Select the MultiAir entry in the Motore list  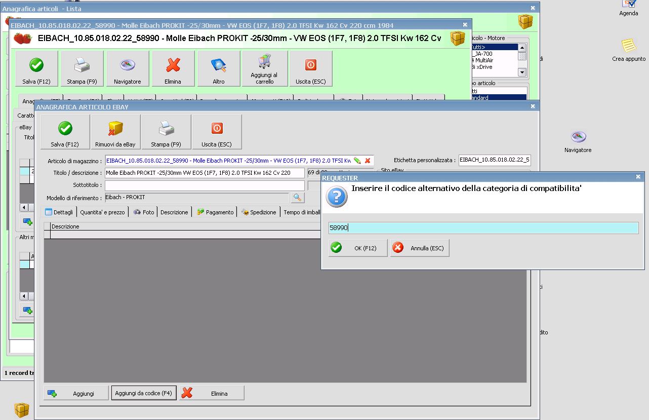494,60
